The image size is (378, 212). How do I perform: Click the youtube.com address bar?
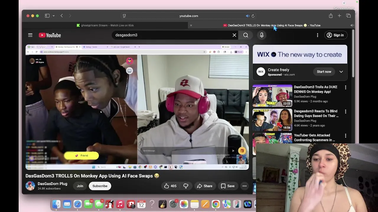189,16
